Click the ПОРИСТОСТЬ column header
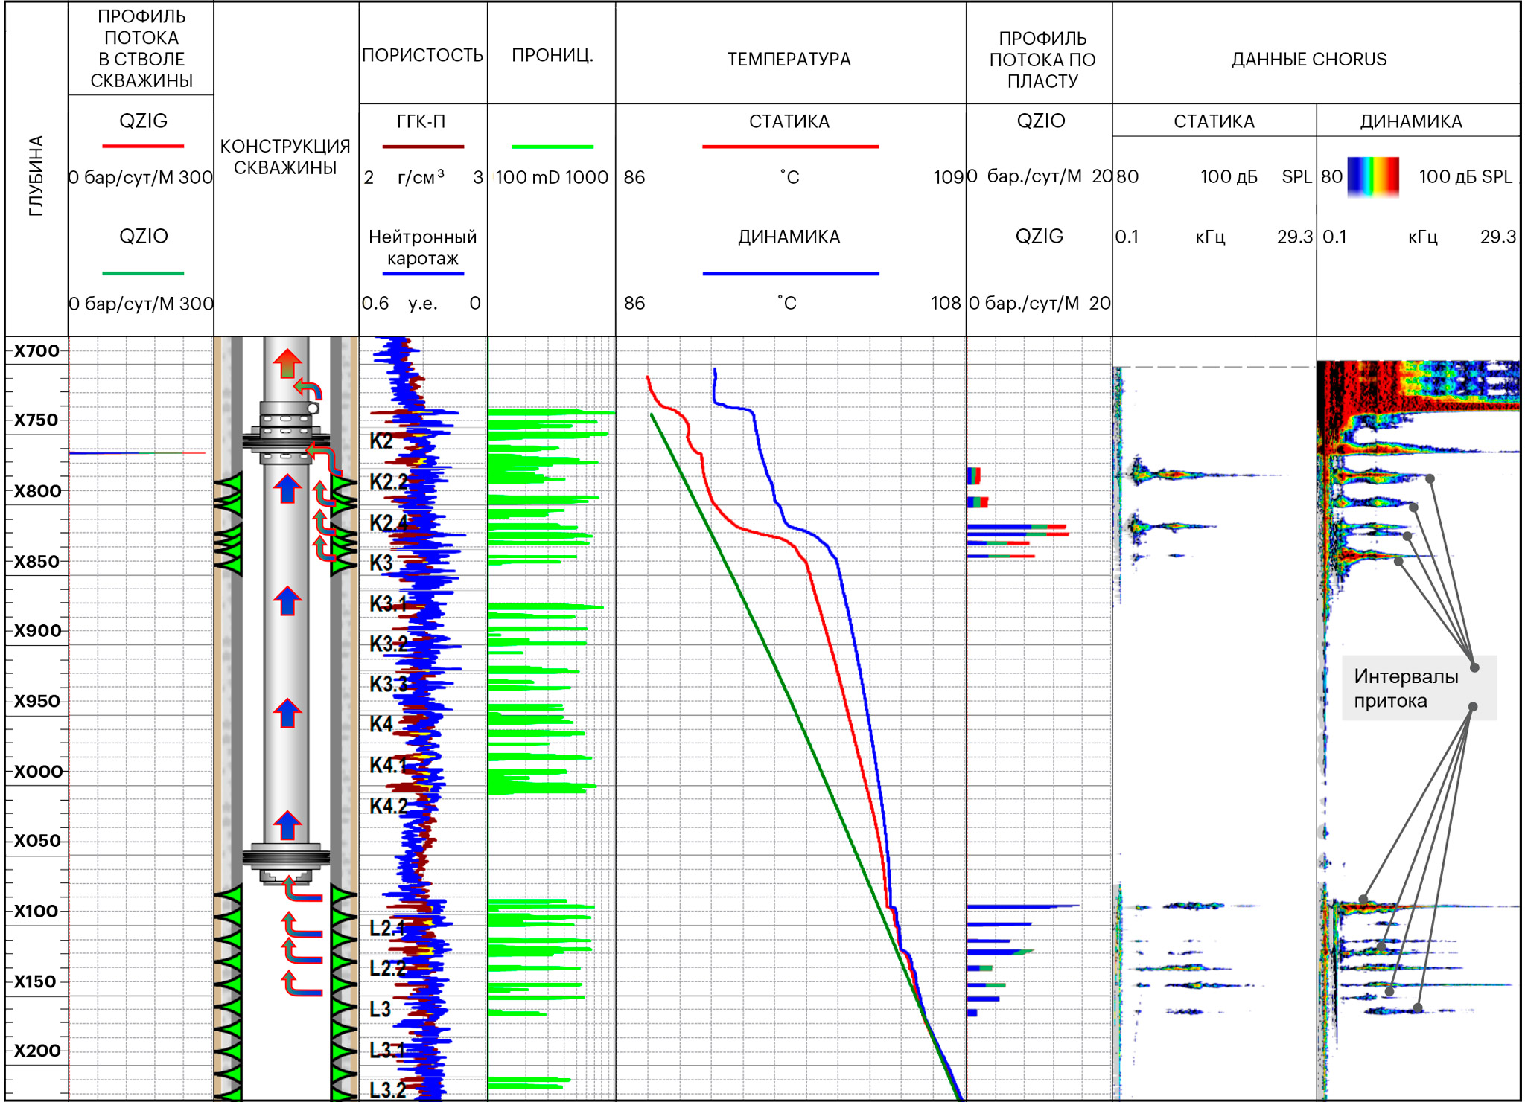 tap(422, 55)
